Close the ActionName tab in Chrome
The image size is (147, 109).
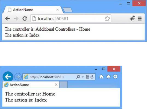point(57,10)
